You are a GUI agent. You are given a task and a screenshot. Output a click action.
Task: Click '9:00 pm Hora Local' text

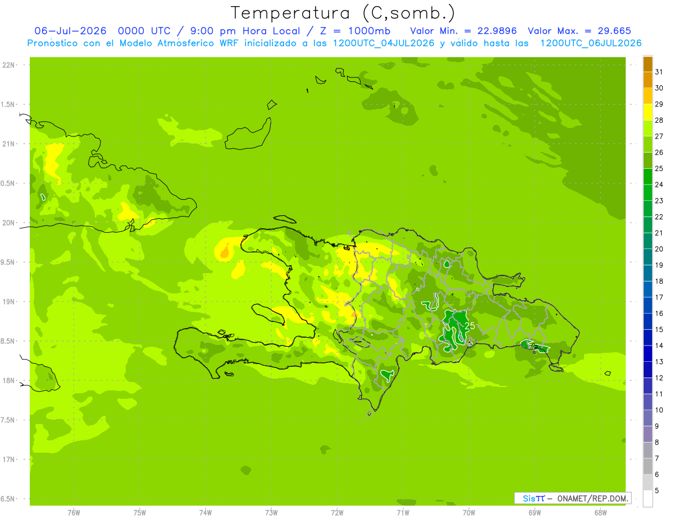(248, 31)
